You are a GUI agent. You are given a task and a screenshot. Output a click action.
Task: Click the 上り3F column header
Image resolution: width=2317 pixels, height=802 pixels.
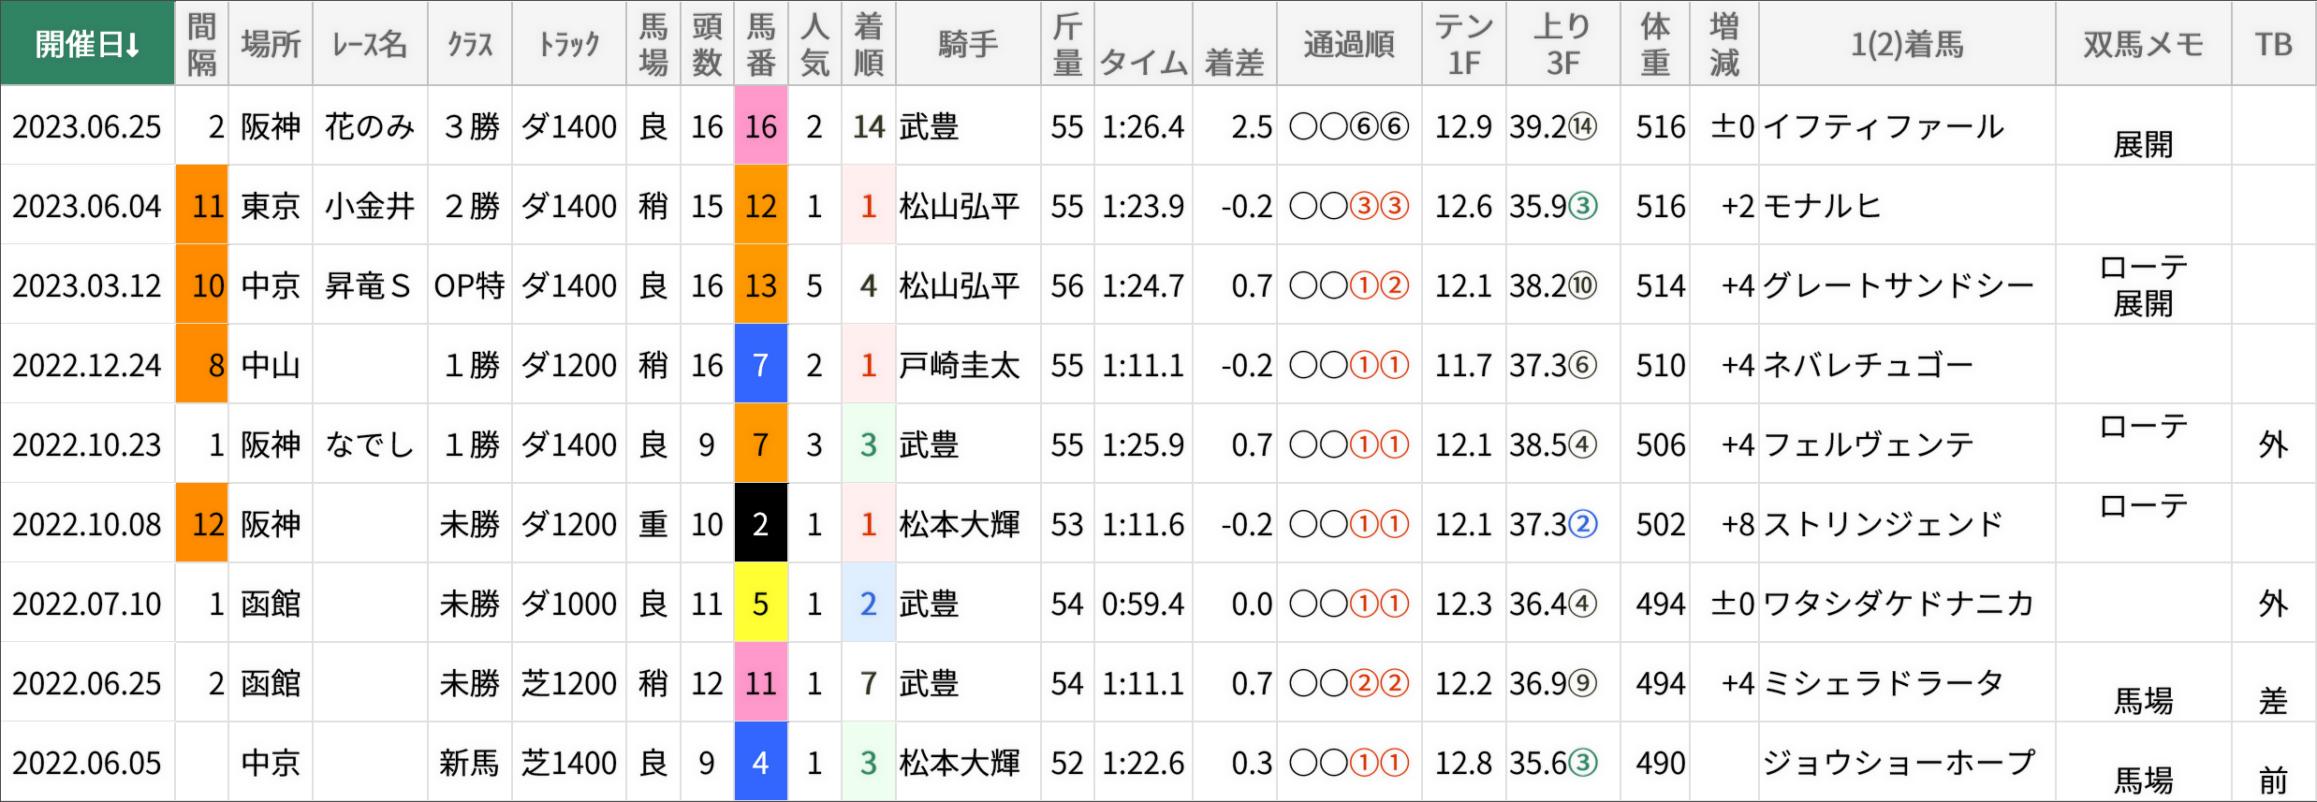[1562, 43]
